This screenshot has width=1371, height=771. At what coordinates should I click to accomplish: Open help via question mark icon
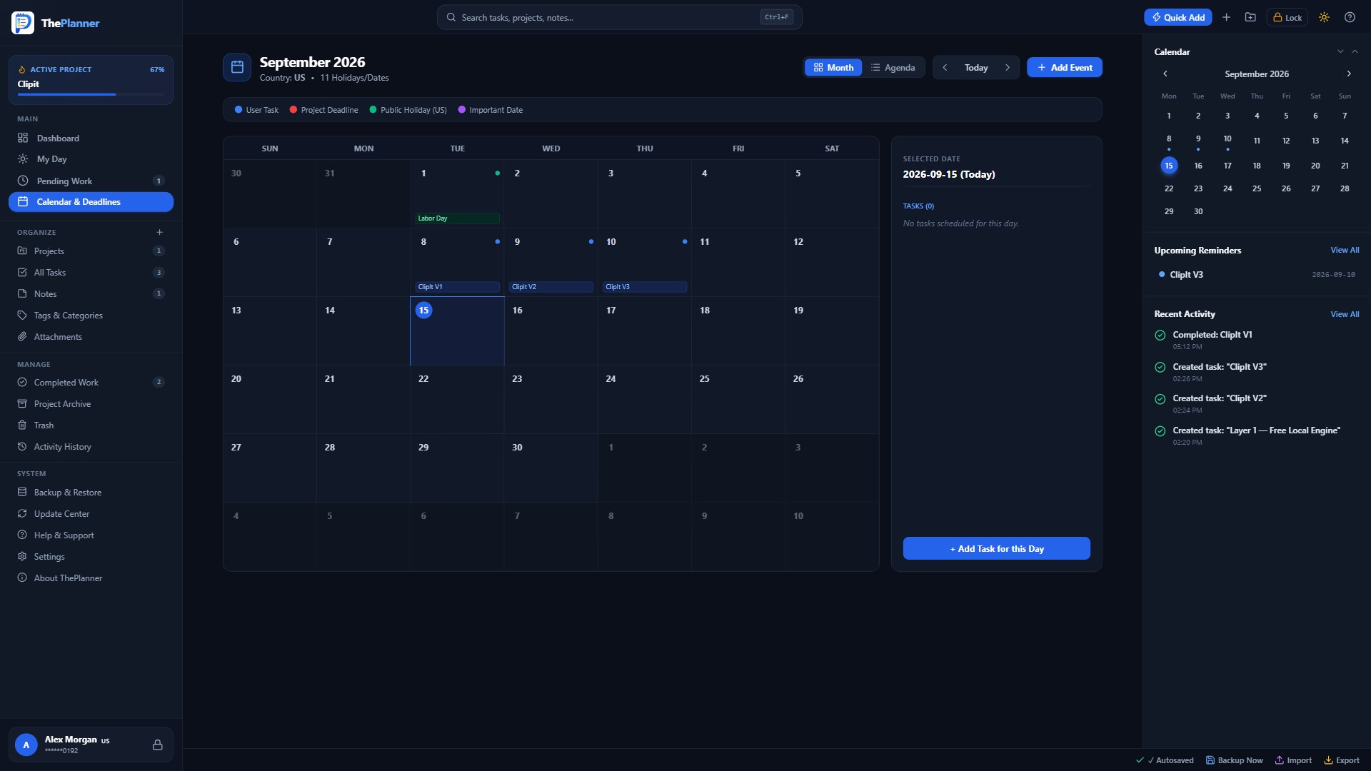point(1350,17)
